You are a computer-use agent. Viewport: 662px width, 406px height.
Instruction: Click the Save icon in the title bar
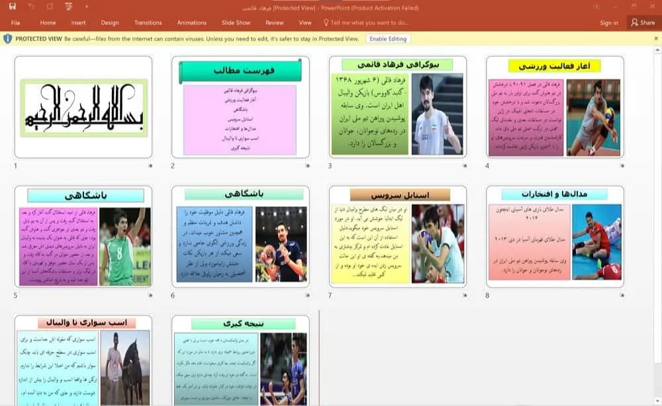pos(12,7)
